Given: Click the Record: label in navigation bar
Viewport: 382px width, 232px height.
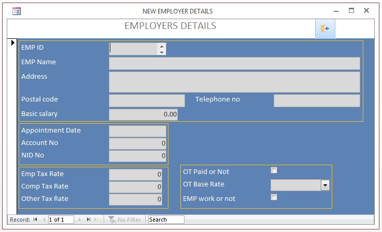Looking at the screenshot, I should click(x=20, y=220).
